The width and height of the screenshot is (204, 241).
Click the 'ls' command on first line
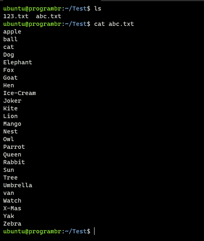click(x=98, y=8)
